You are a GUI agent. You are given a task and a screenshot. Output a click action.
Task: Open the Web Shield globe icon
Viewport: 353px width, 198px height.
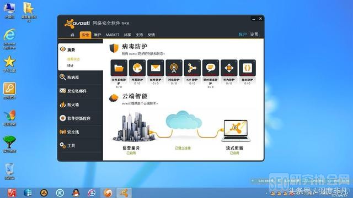tap(137, 68)
